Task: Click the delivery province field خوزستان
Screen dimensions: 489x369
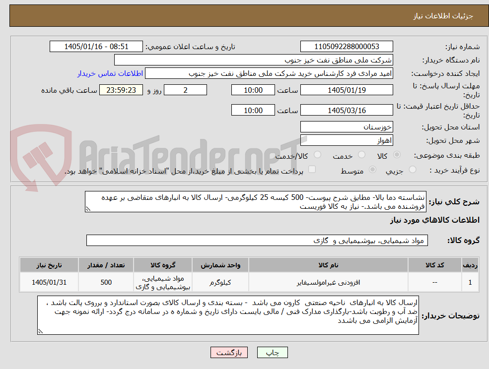Action: 347,127
